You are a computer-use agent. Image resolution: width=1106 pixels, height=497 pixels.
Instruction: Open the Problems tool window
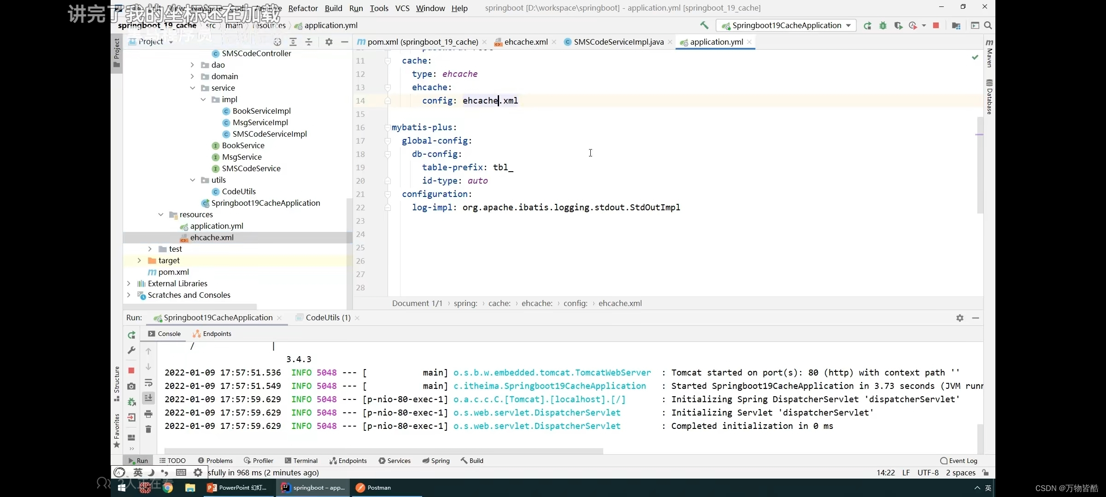pyautogui.click(x=215, y=461)
